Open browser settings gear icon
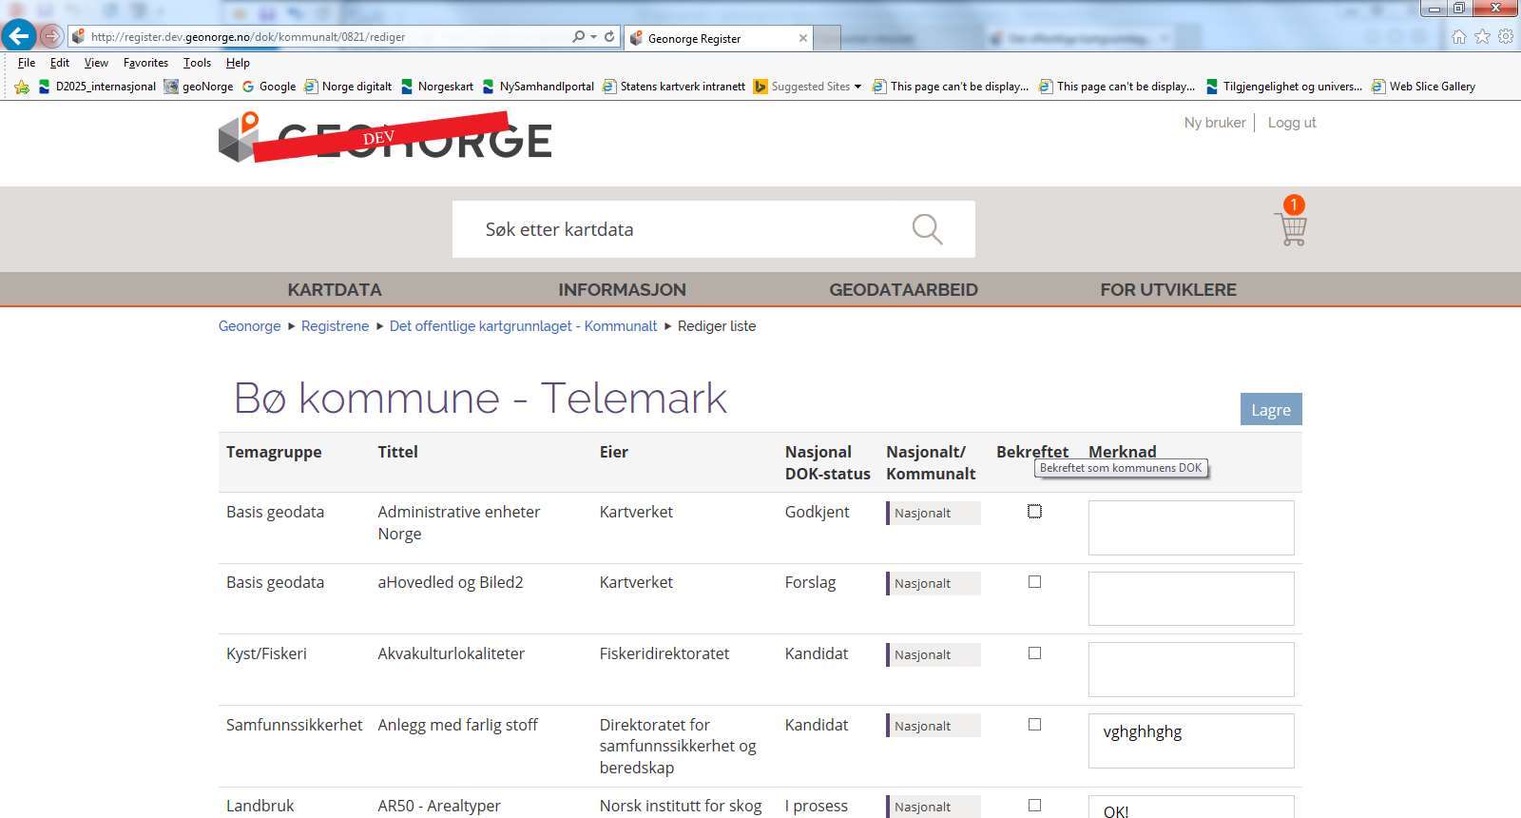 (1506, 37)
